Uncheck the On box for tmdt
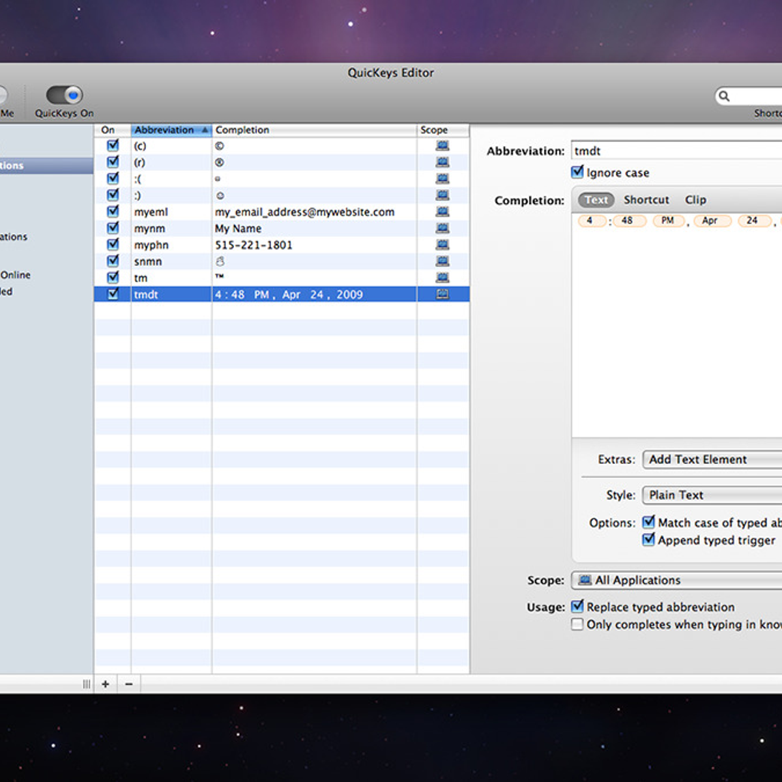 click(x=113, y=294)
